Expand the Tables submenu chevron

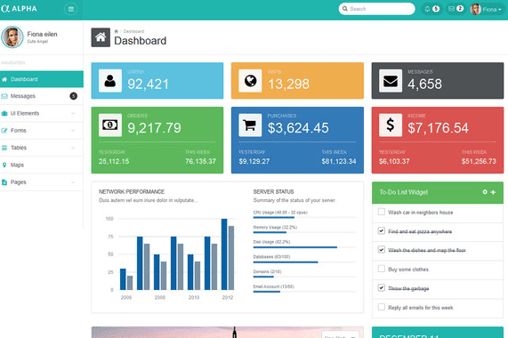[x=73, y=148]
